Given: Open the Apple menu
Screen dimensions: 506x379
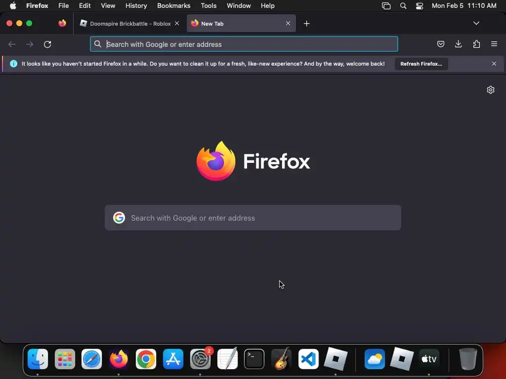Looking at the screenshot, I should pos(13,6).
